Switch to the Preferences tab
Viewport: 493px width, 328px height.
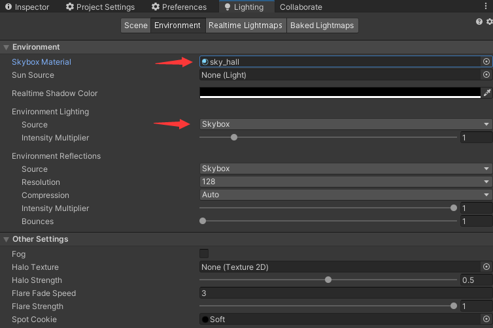(179, 7)
